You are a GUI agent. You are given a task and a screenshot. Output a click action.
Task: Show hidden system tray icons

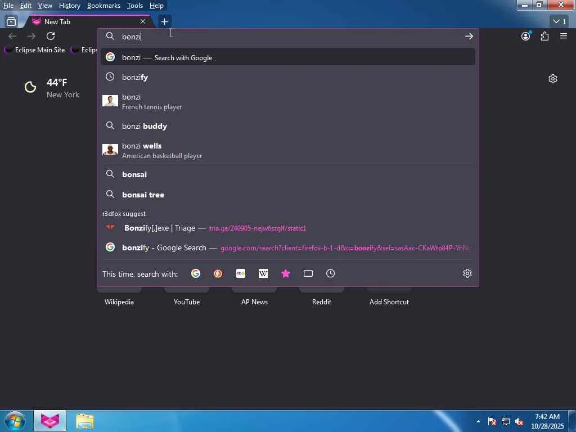tap(478, 421)
